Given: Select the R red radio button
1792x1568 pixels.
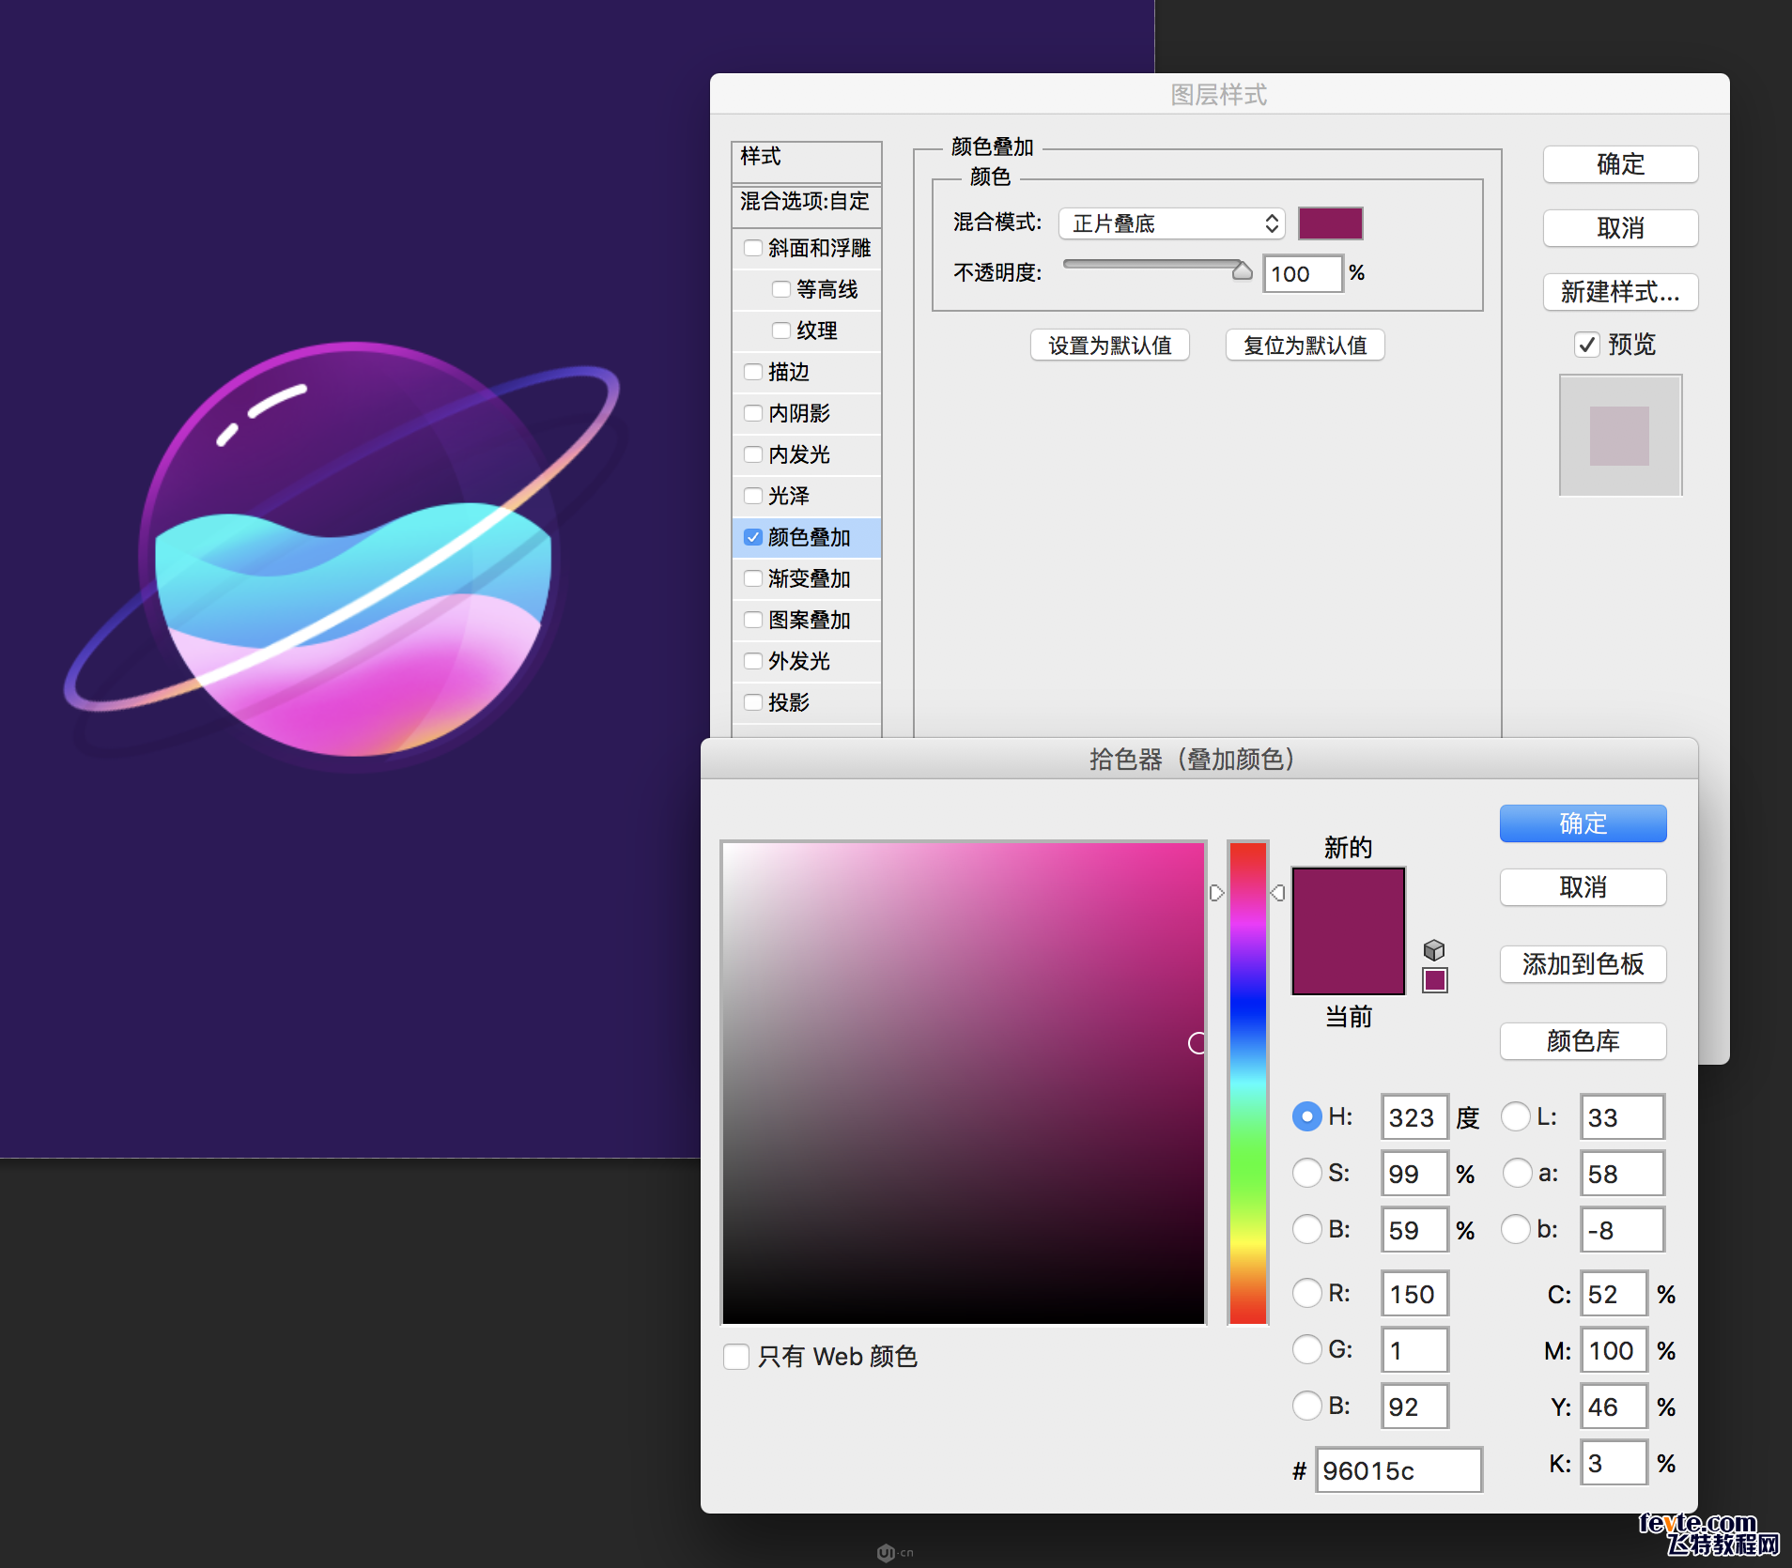Looking at the screenshot, I should [x=1306, y=1293].
